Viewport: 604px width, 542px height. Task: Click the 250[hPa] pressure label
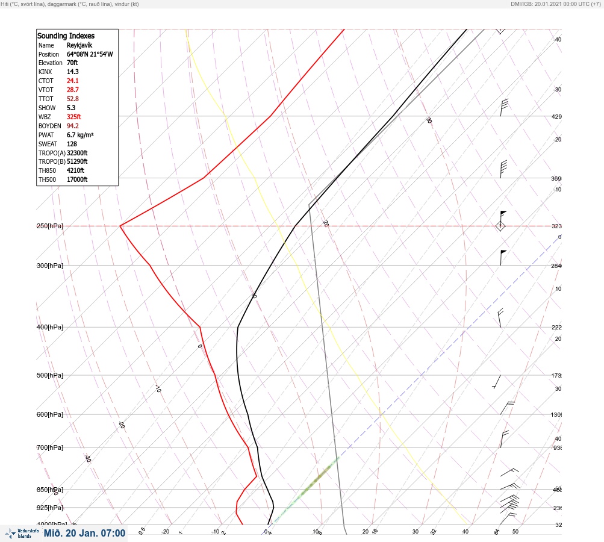(50, 226)
